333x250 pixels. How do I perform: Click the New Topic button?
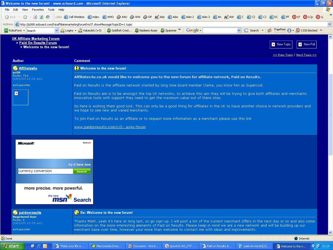click(x=281, y=44)
